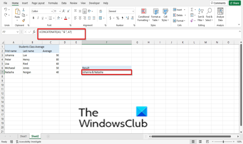Open the Borders icon
Viewport: 243px width, 144px height.
click(x=50, y=18)
